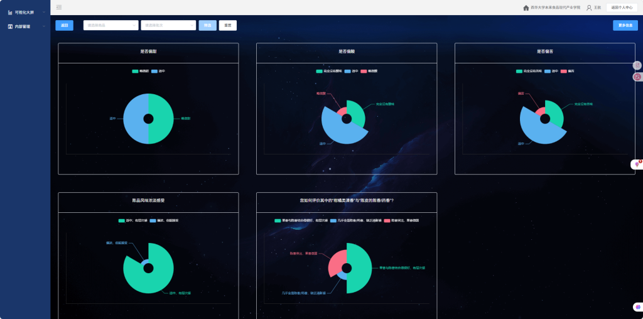Viewport: 643px width, 319px height.
Task: Expand the 可视化大屏 sidebar menu arrow
Action: coord(43,12)
